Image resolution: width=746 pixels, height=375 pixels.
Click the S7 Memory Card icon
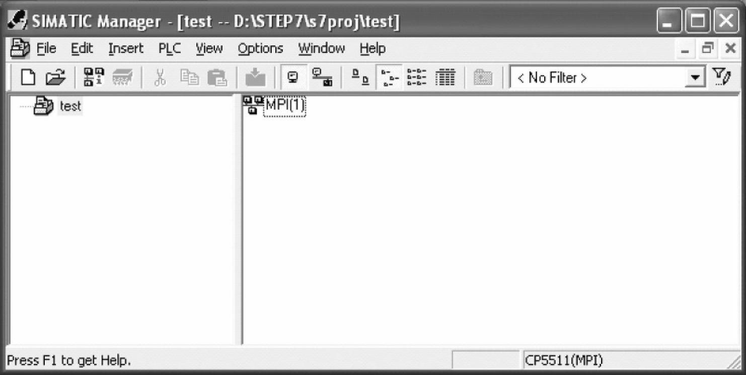pos(122,78)
